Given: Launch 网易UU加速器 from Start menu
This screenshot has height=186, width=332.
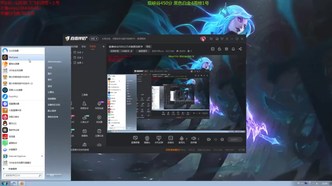Looking at the screenshot, I should coord(23,90).
